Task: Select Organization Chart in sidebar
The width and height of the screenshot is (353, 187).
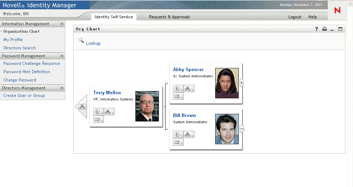Action: [21, 31]
